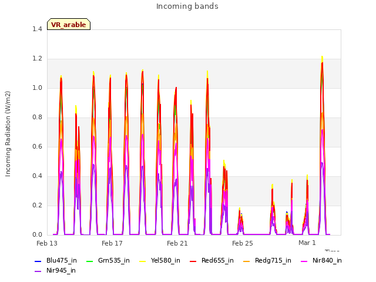The image size is (376, 282).
Task: Click the orange Redg715_in color swatch
Action: coord(246,261)
